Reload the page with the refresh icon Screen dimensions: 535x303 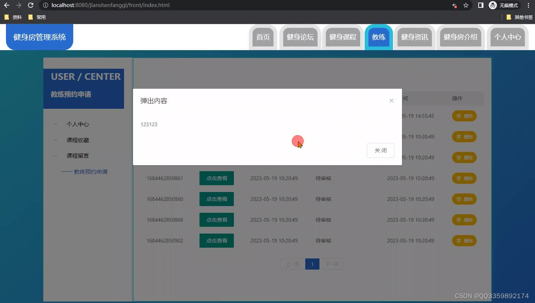coord(31,5)
